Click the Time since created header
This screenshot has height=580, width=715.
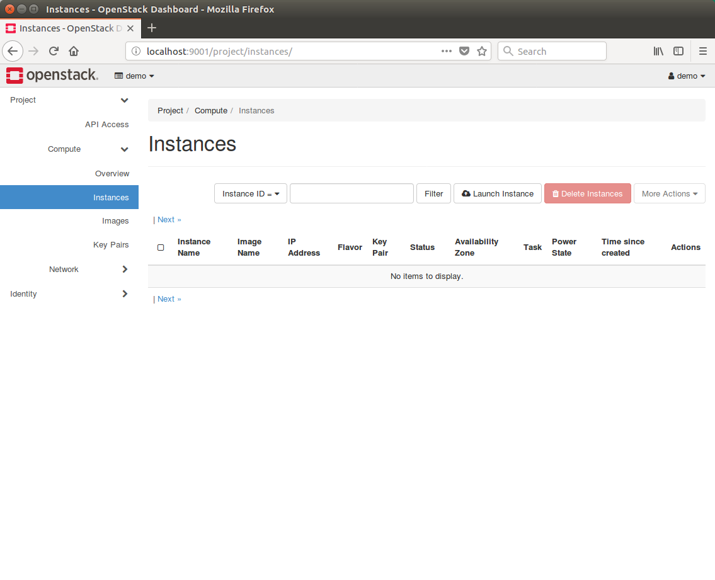tap(622, 247)
